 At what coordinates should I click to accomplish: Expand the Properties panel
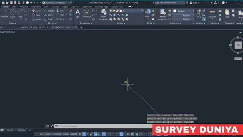point(175,23)
